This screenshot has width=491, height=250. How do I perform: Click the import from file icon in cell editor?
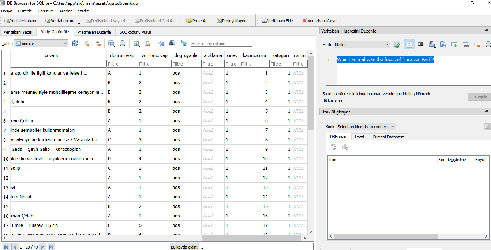point(432,44)
